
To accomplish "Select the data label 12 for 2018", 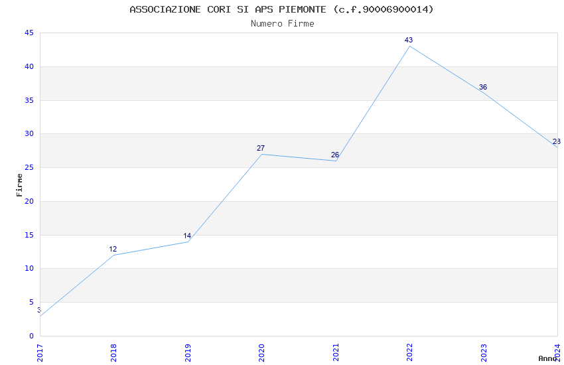I will coord(113,249).
